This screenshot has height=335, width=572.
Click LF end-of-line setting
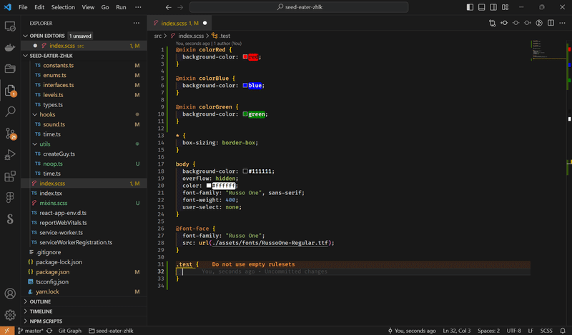click(x=531, y=331)
